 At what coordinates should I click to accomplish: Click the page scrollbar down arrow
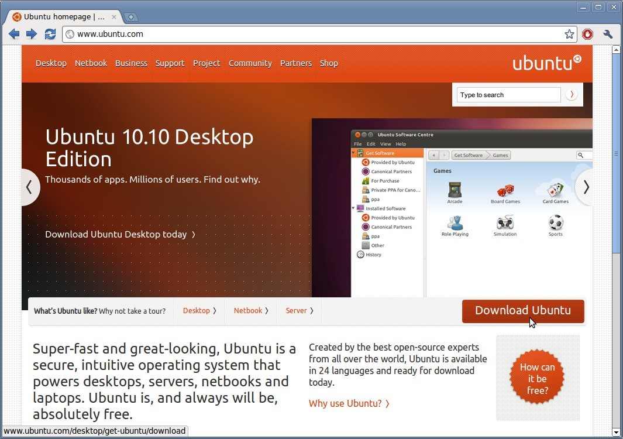[616, 432]
